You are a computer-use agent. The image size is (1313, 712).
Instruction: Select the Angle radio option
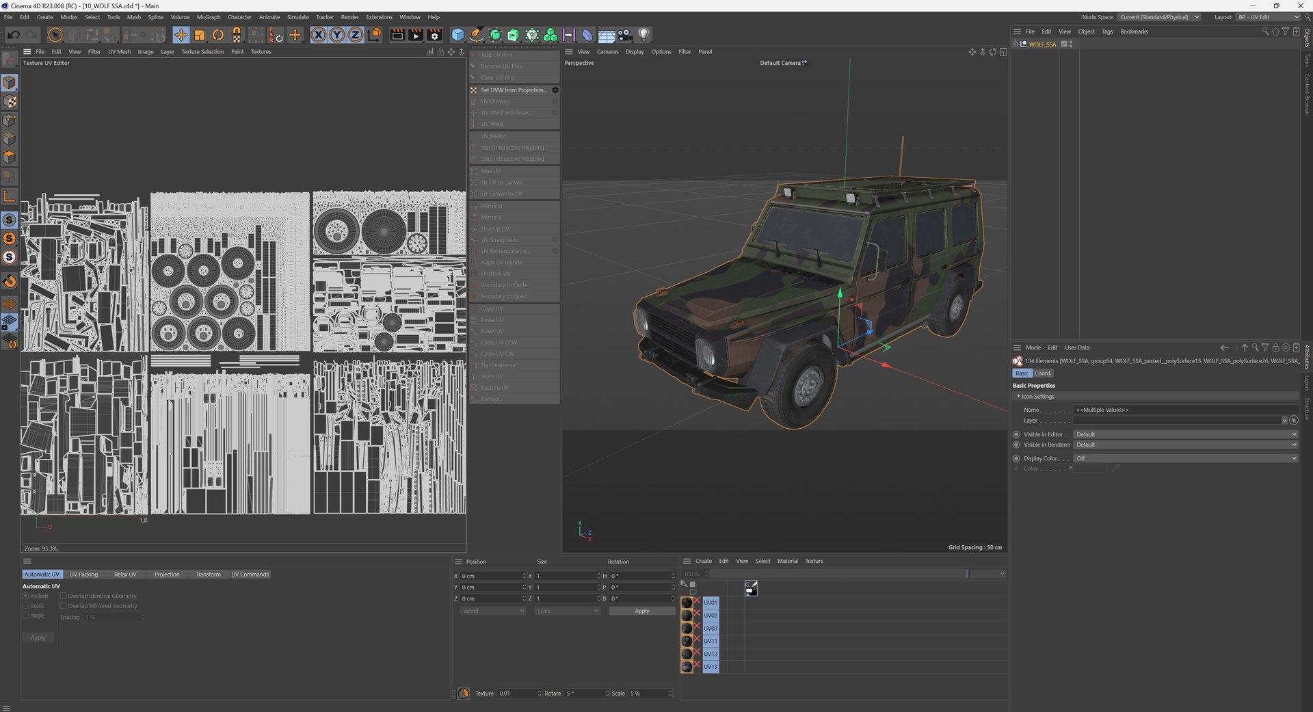pyautogui.click(x=26, y=616)
